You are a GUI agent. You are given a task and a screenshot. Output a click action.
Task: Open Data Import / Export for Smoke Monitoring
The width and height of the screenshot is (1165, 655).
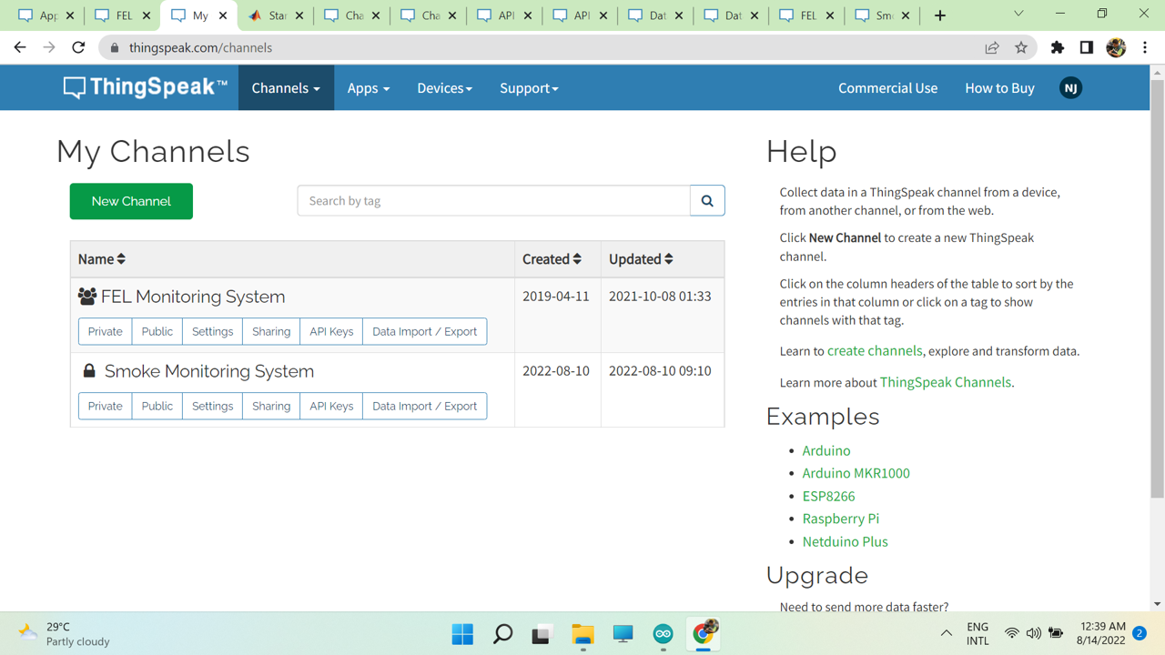click(425, 407)
